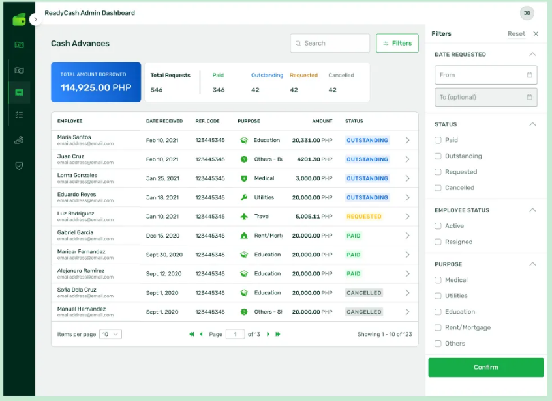The height and width of the screenshot is (401, 552).
Task: Check the Active employee status filter
Action: (438, 226)
